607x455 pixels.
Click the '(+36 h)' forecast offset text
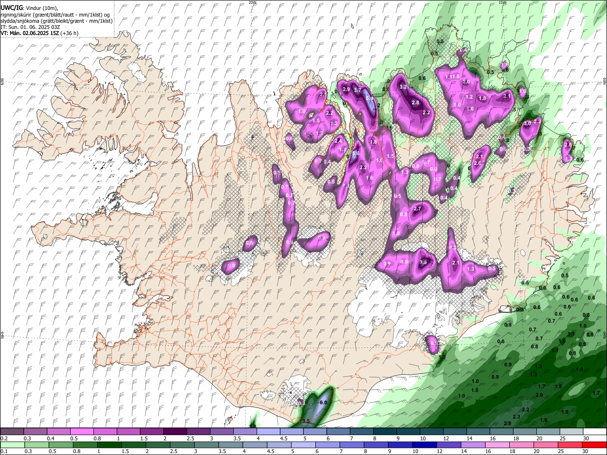(x=69, y=33)
